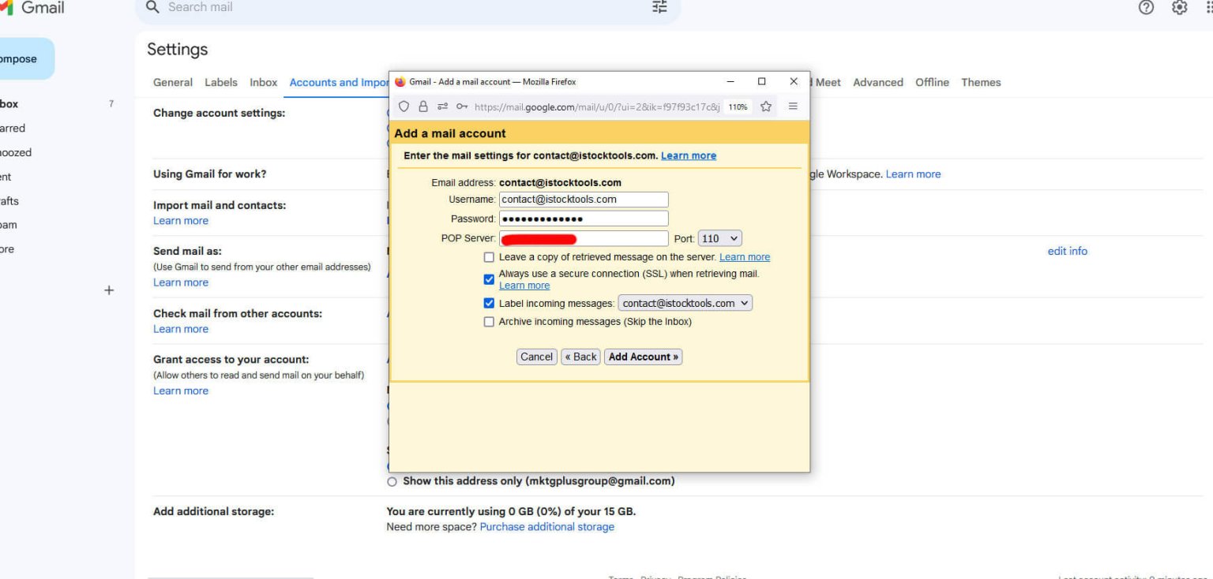
Task: Open Gmail help via question mark icon
Action: (x=1145, y=8)
